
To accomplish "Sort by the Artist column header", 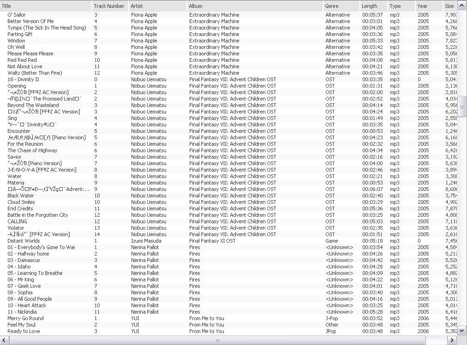I will click(158, 6).
